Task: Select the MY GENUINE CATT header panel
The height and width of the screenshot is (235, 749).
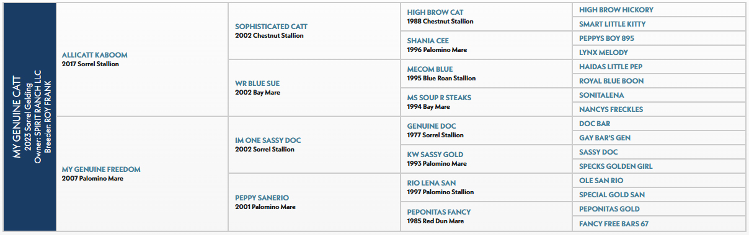Action: [30, 117]
